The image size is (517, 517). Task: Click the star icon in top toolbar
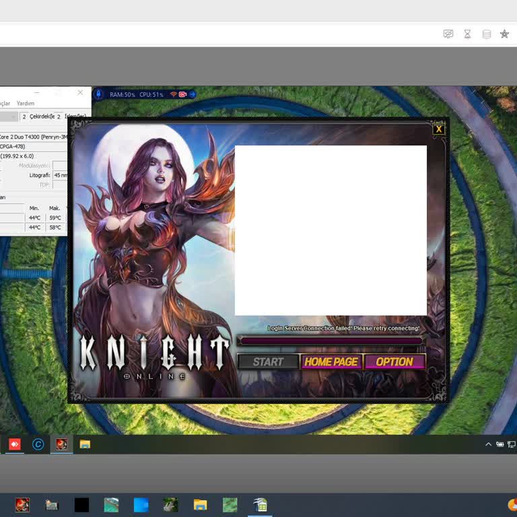[x=504, y=34]
